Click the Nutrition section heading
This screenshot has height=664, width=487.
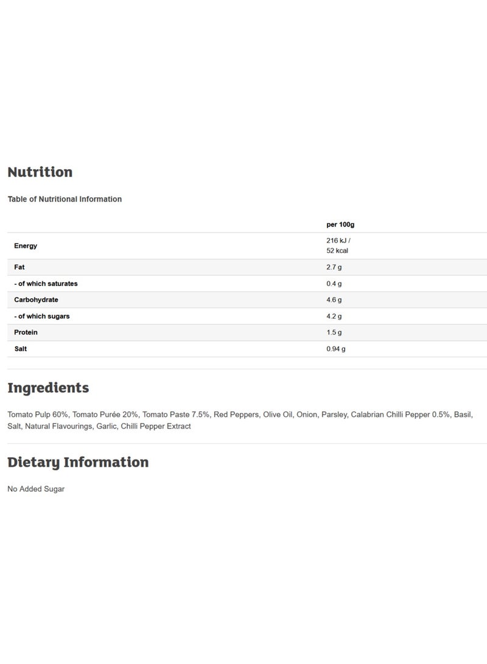click(x=40, y=172)
